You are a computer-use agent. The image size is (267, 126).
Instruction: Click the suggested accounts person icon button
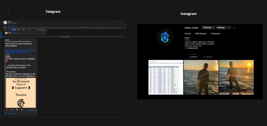229,28
